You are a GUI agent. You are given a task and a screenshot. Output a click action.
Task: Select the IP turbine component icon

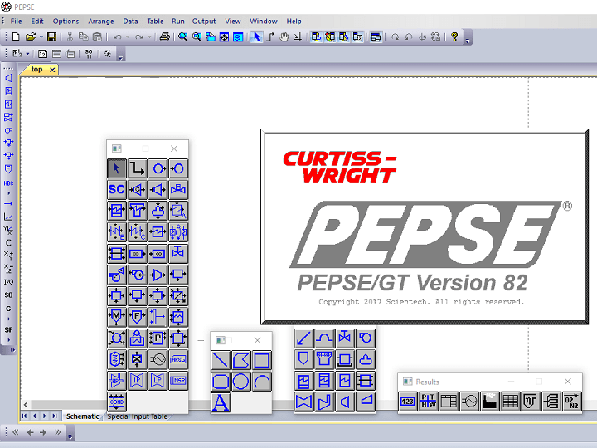pos(137,380)
